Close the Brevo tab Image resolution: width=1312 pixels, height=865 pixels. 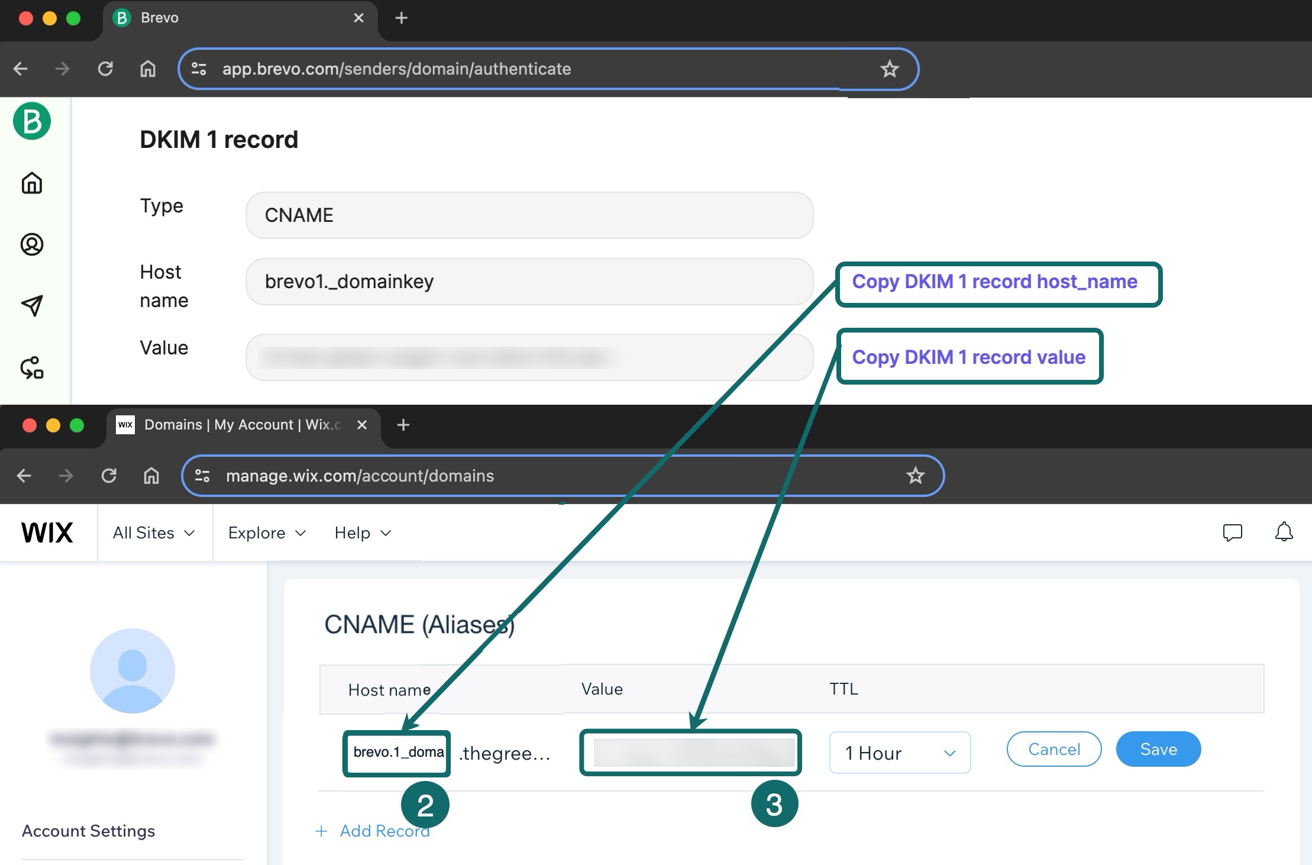click(x=358, y=18)
